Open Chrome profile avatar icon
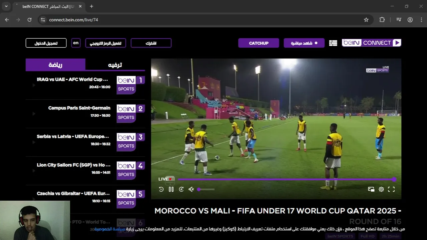This screenshot has height=240, width=427. coord(410,20)
